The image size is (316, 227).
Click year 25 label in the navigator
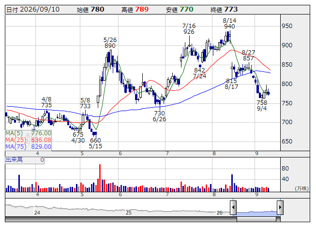pyautogui.click(x=129, y=213)
